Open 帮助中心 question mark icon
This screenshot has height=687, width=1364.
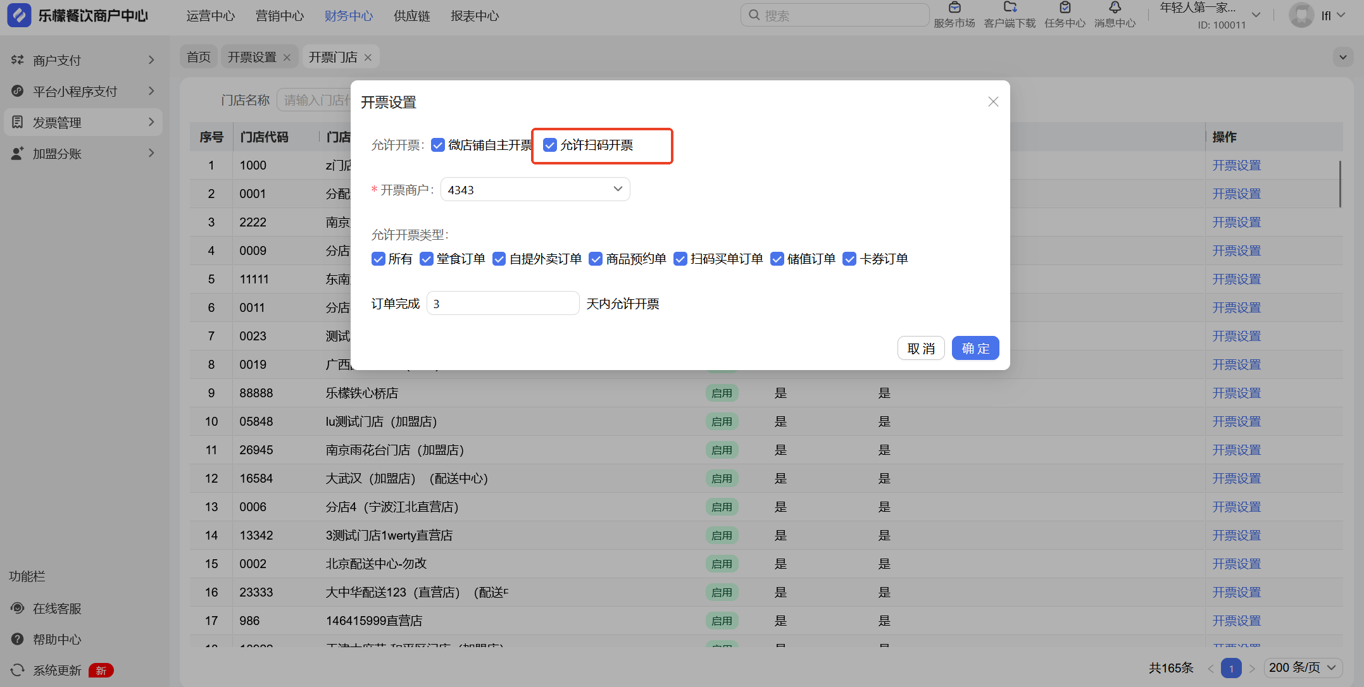pyautogui.click(x=18, y=639)
